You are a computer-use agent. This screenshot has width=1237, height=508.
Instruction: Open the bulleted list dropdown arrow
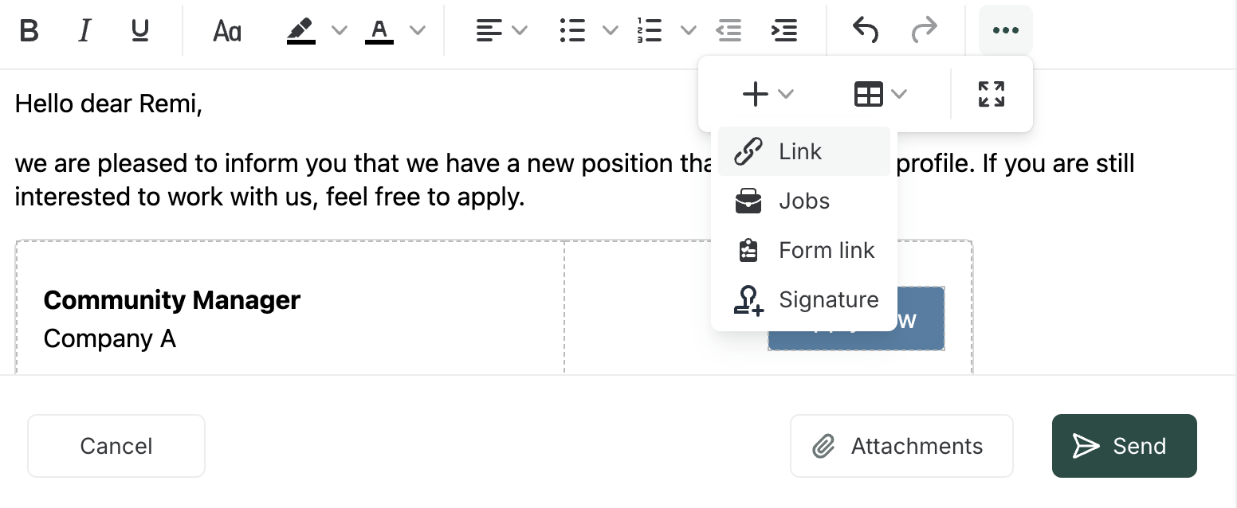coord(610,31)
